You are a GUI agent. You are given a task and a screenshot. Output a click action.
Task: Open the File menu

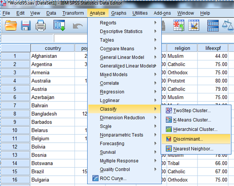[x=6, y=13]
